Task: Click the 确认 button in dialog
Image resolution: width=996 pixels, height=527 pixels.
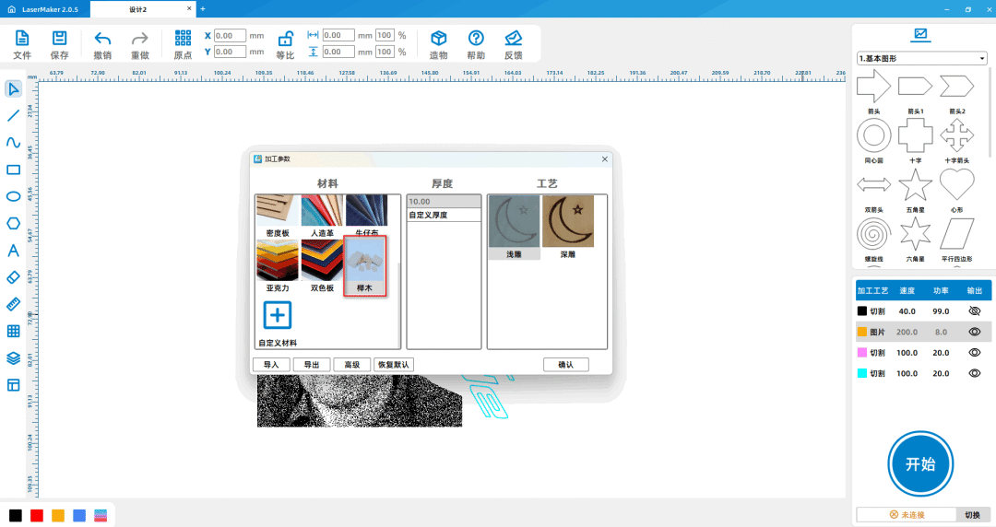Action: pos(565,364)
